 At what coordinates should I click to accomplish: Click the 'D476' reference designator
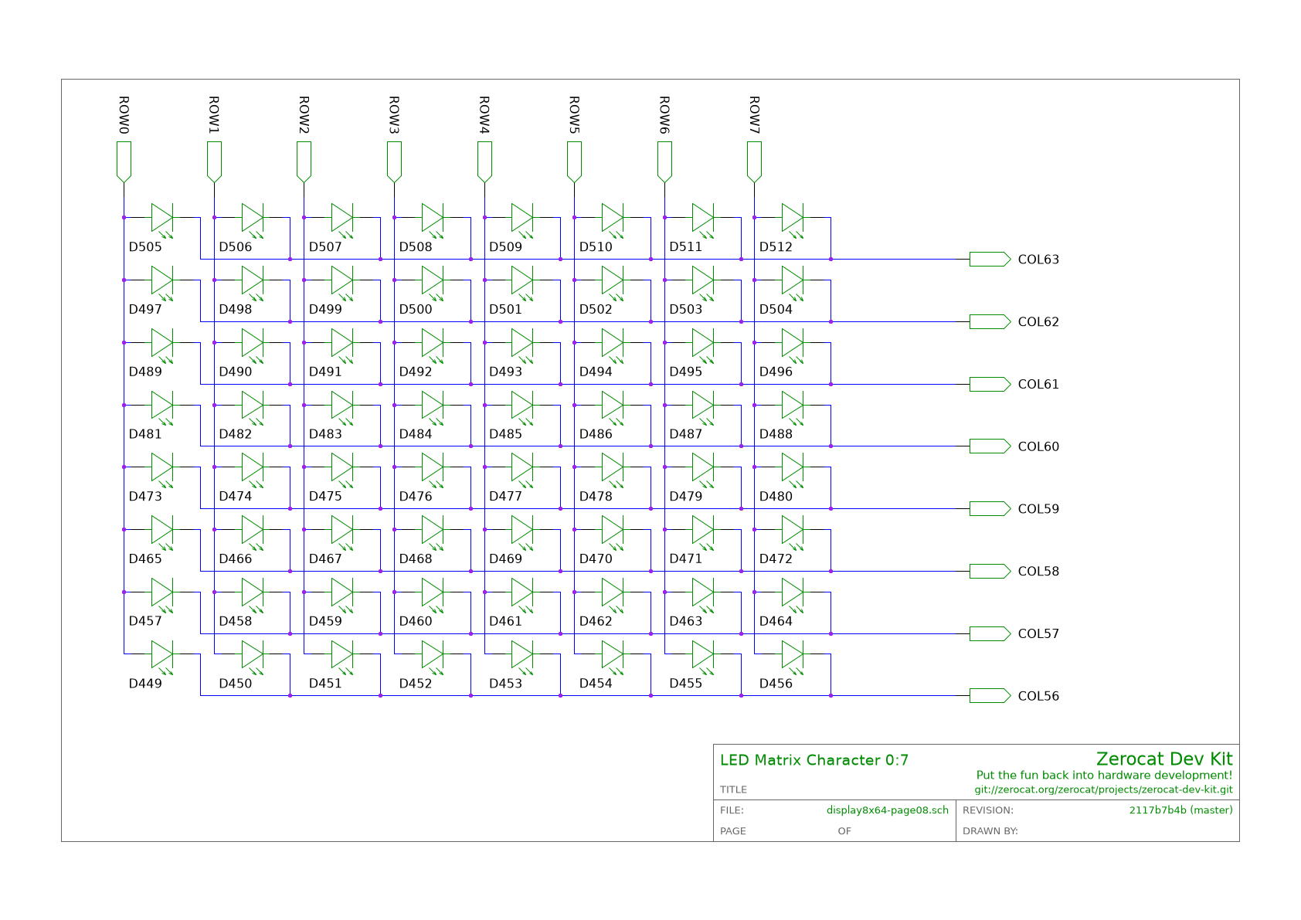tap(416, 497)
